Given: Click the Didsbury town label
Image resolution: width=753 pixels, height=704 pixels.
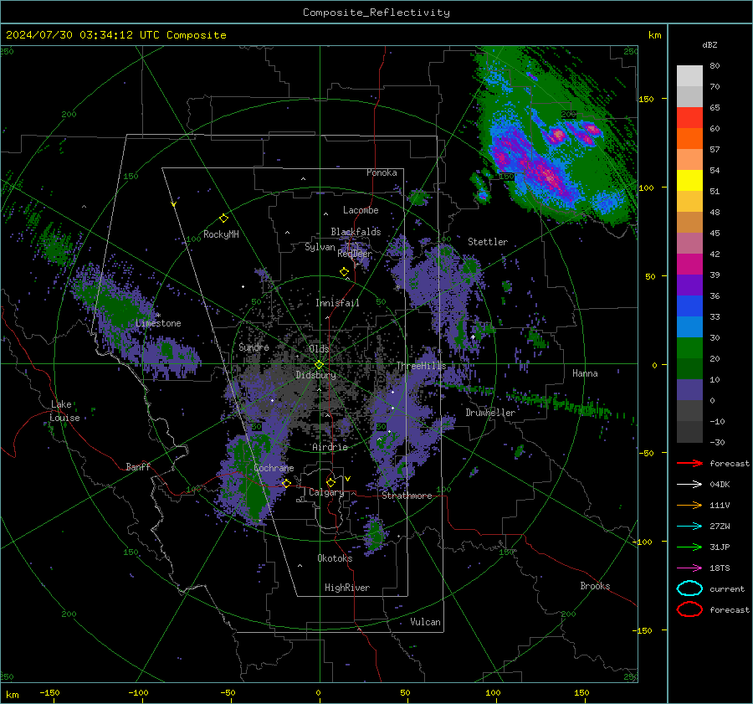Looking at the screenshot, I should [x=315, y=375].
